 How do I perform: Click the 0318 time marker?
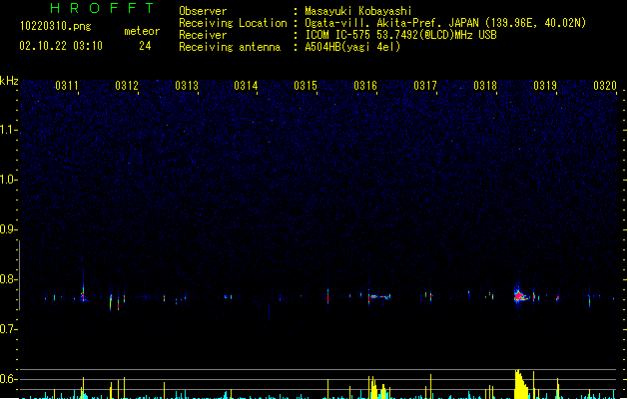pos(485,86)
